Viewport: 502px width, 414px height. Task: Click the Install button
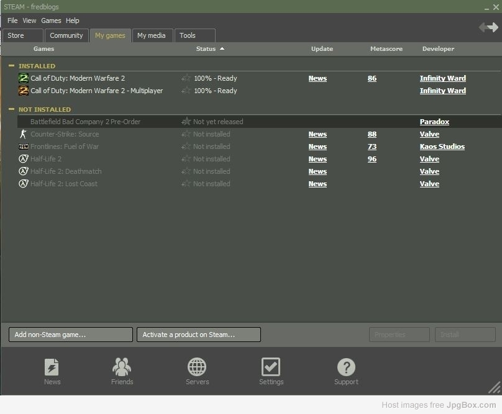pos(465,335)
